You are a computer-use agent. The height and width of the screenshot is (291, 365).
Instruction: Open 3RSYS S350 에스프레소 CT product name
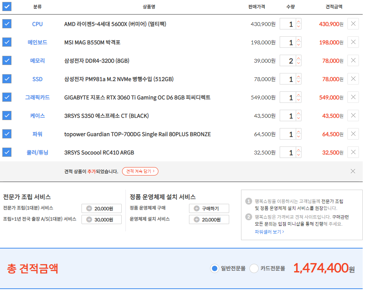(106, 116)
